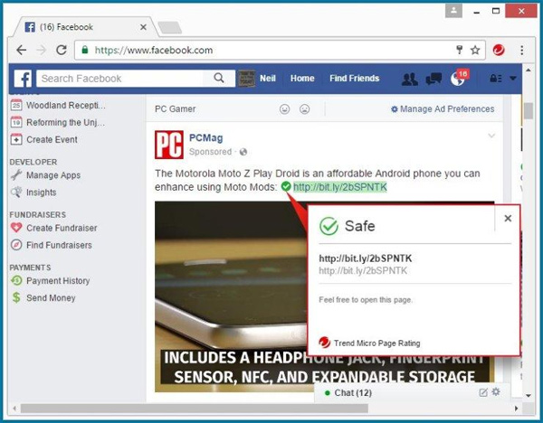Close the Trend Micro Safe popup
543x423 pixels.
(508, 218)
